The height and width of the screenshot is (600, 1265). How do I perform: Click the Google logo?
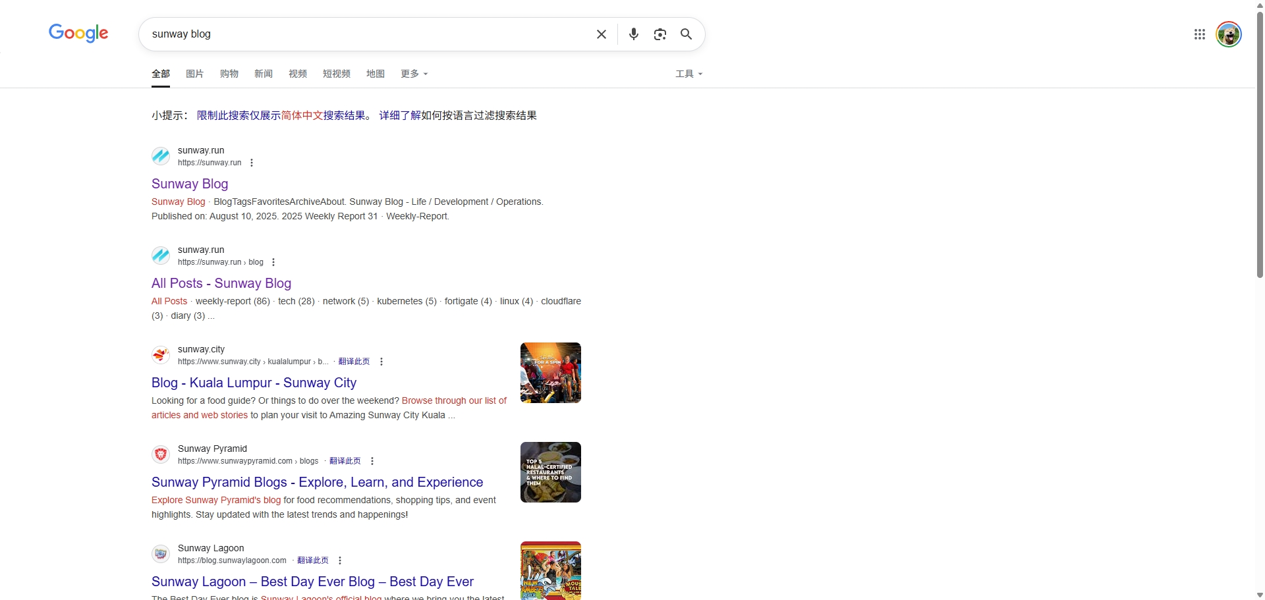[x=78, y=33]
